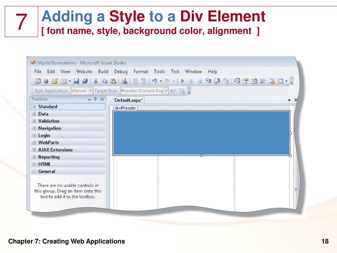This screenshot has height=253, width=337.
Task: Click the Object Browser toolbar icon
Action: (254, 81)
